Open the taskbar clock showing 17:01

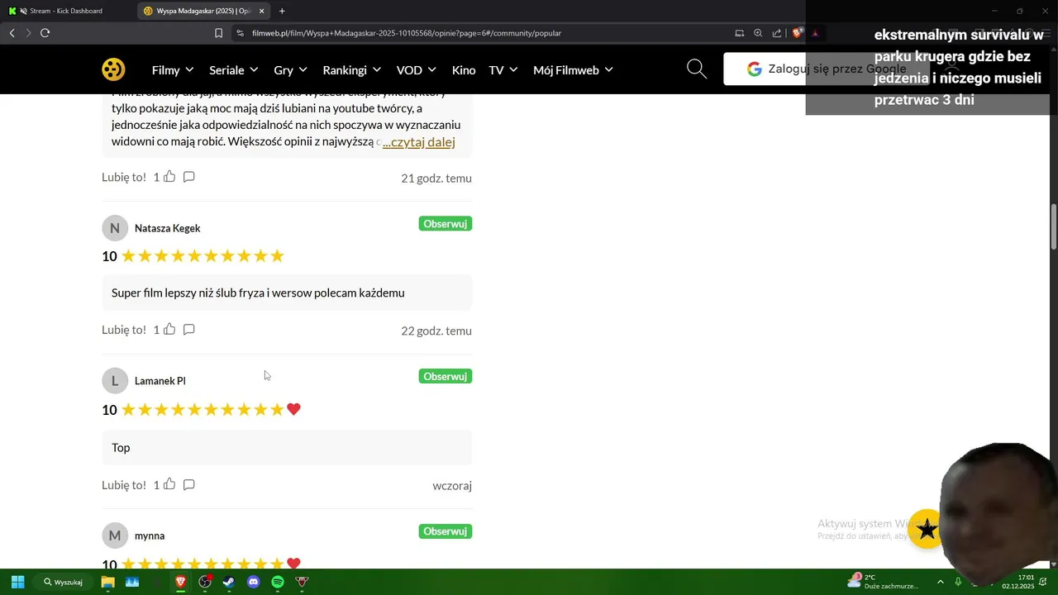1018,582
